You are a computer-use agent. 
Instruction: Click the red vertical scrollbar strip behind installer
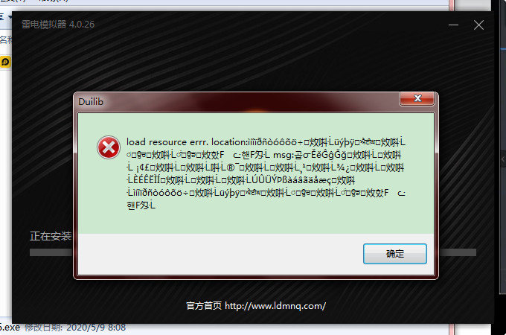452,6
